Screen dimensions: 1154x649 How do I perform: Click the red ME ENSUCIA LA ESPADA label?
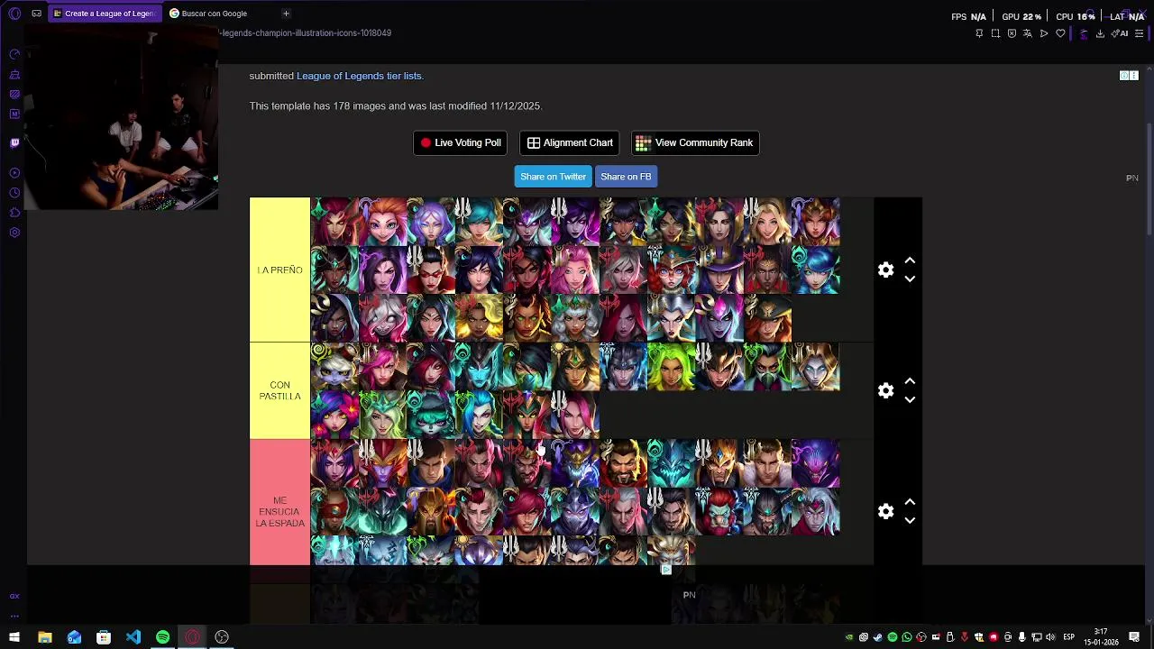pos(279,511)
